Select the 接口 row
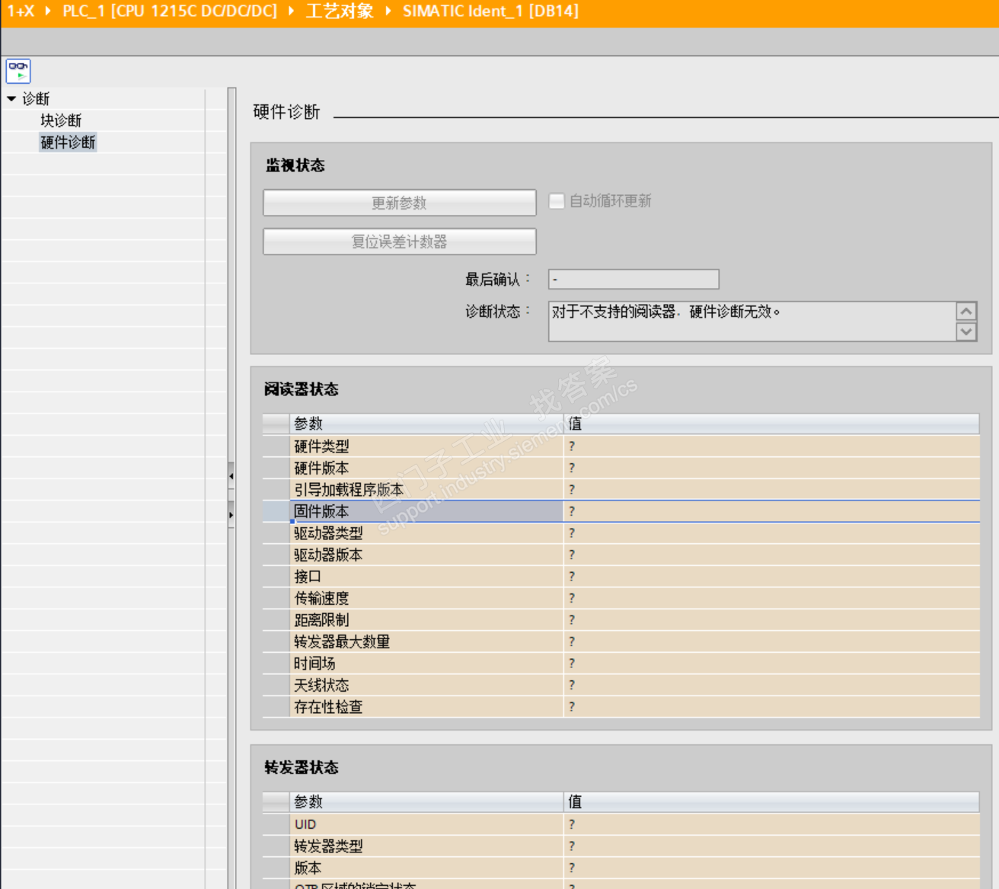This screenshot has height=889, width=999. click(x=621, y=577)
